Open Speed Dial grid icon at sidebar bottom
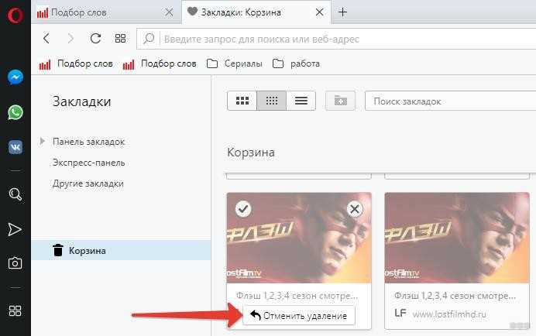This screenshot has width=536, height=336. point(15,310)
